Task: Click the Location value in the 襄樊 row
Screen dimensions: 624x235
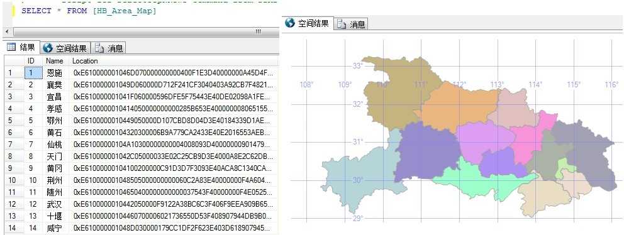Action: coord(174,85)
